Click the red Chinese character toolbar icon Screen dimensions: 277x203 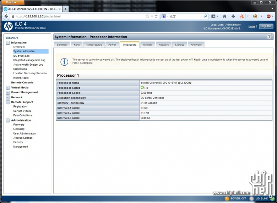pyautogui.click(x=242, y=16)
